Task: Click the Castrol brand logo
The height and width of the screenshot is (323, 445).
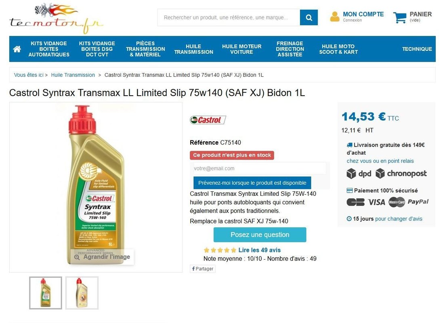Action: click(208, 120)
